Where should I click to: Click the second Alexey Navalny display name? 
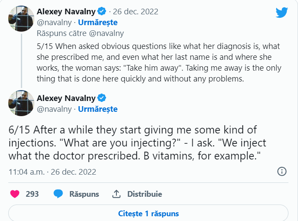coord(66,98)
